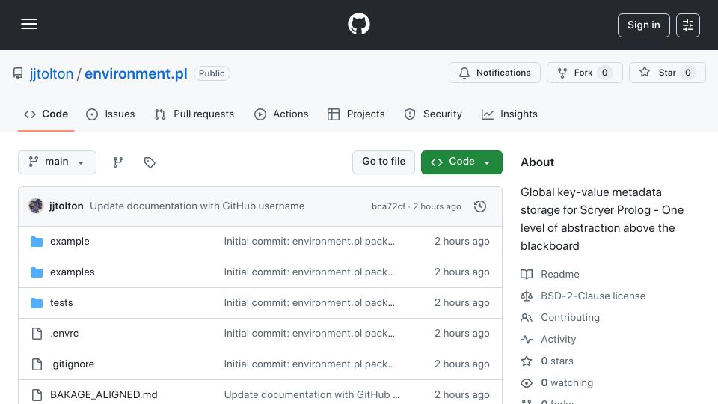Switch to the Projects tab
The image size is (718, 404).
tap(356, 114)
